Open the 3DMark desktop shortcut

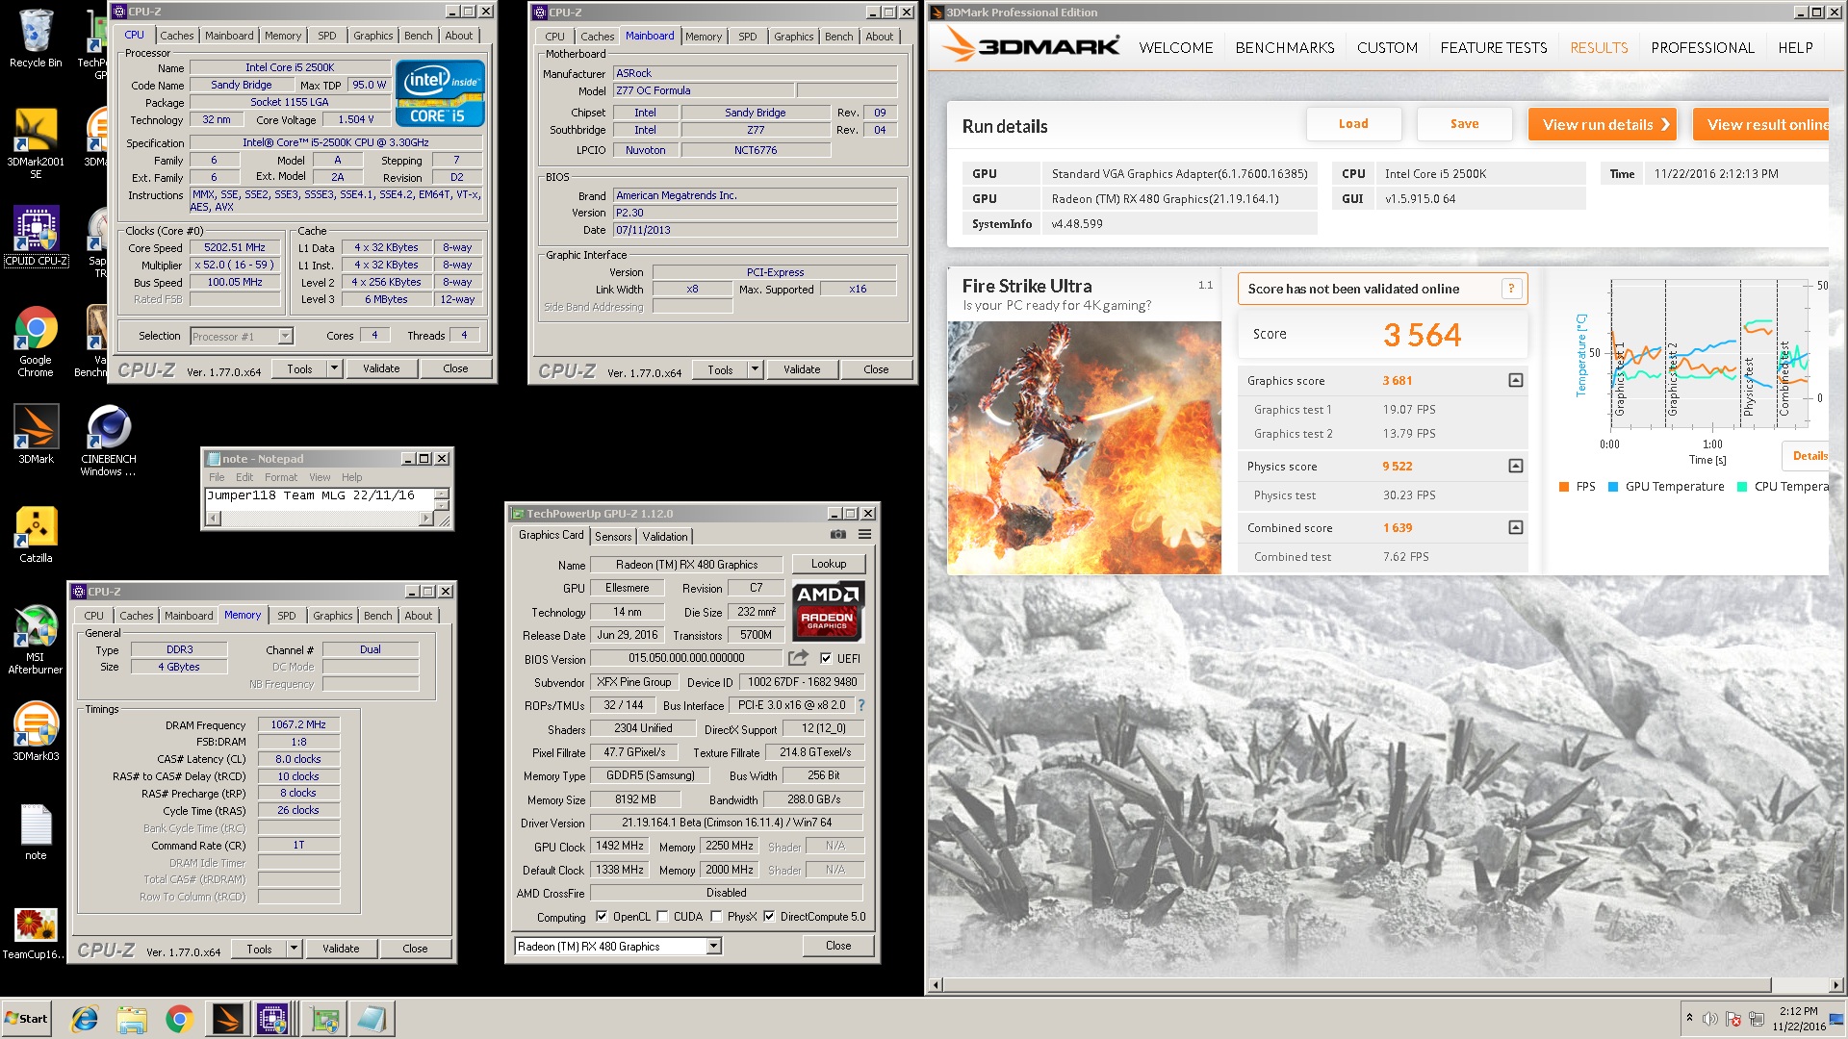[x=36, y=435]
